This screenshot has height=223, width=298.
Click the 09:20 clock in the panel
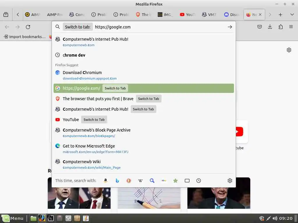click(x=286, y=218)
